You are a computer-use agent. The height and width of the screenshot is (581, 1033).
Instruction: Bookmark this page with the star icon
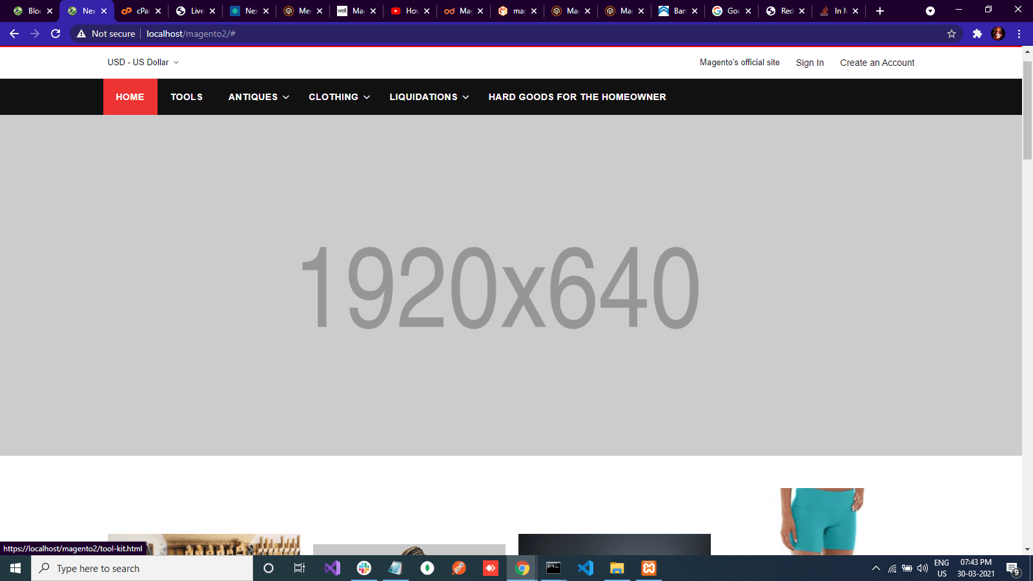[951, 34]
